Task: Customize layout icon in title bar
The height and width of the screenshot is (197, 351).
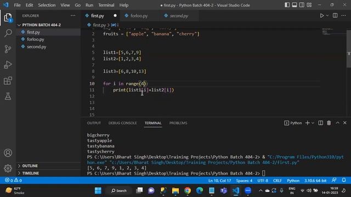Action: [x=309, y=5]
